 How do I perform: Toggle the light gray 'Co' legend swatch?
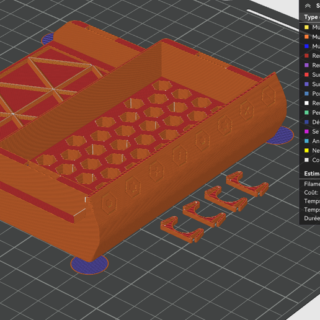[306, 160]
